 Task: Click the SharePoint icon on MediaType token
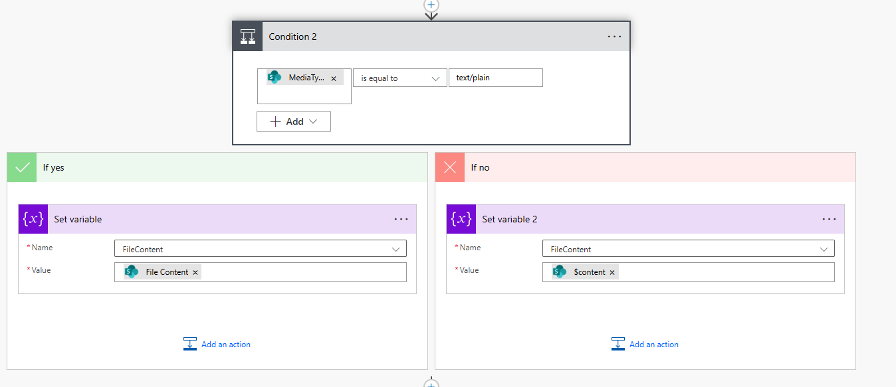click(275, 78)
